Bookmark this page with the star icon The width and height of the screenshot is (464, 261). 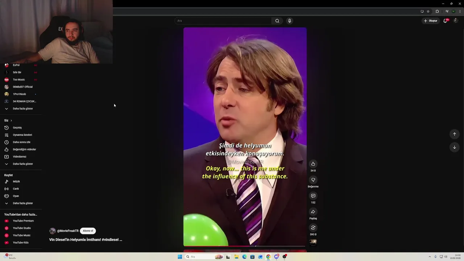point(428,11)
